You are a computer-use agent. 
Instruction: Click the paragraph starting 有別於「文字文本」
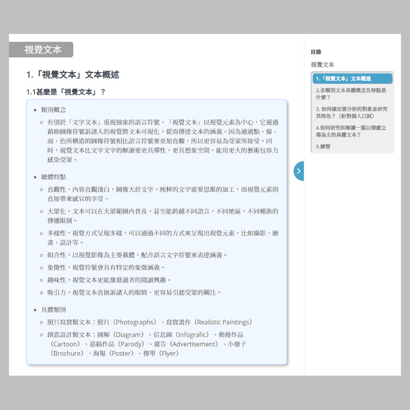coord(162,141)
